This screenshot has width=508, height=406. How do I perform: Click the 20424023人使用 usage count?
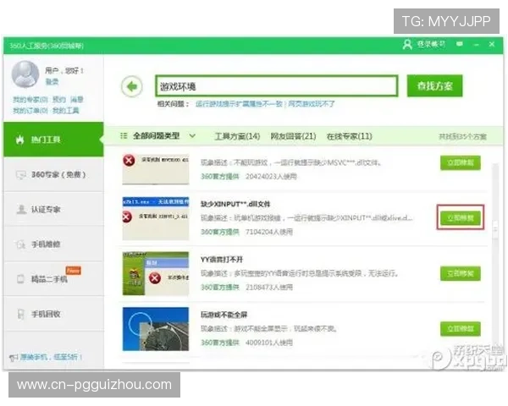coord(271,177)
